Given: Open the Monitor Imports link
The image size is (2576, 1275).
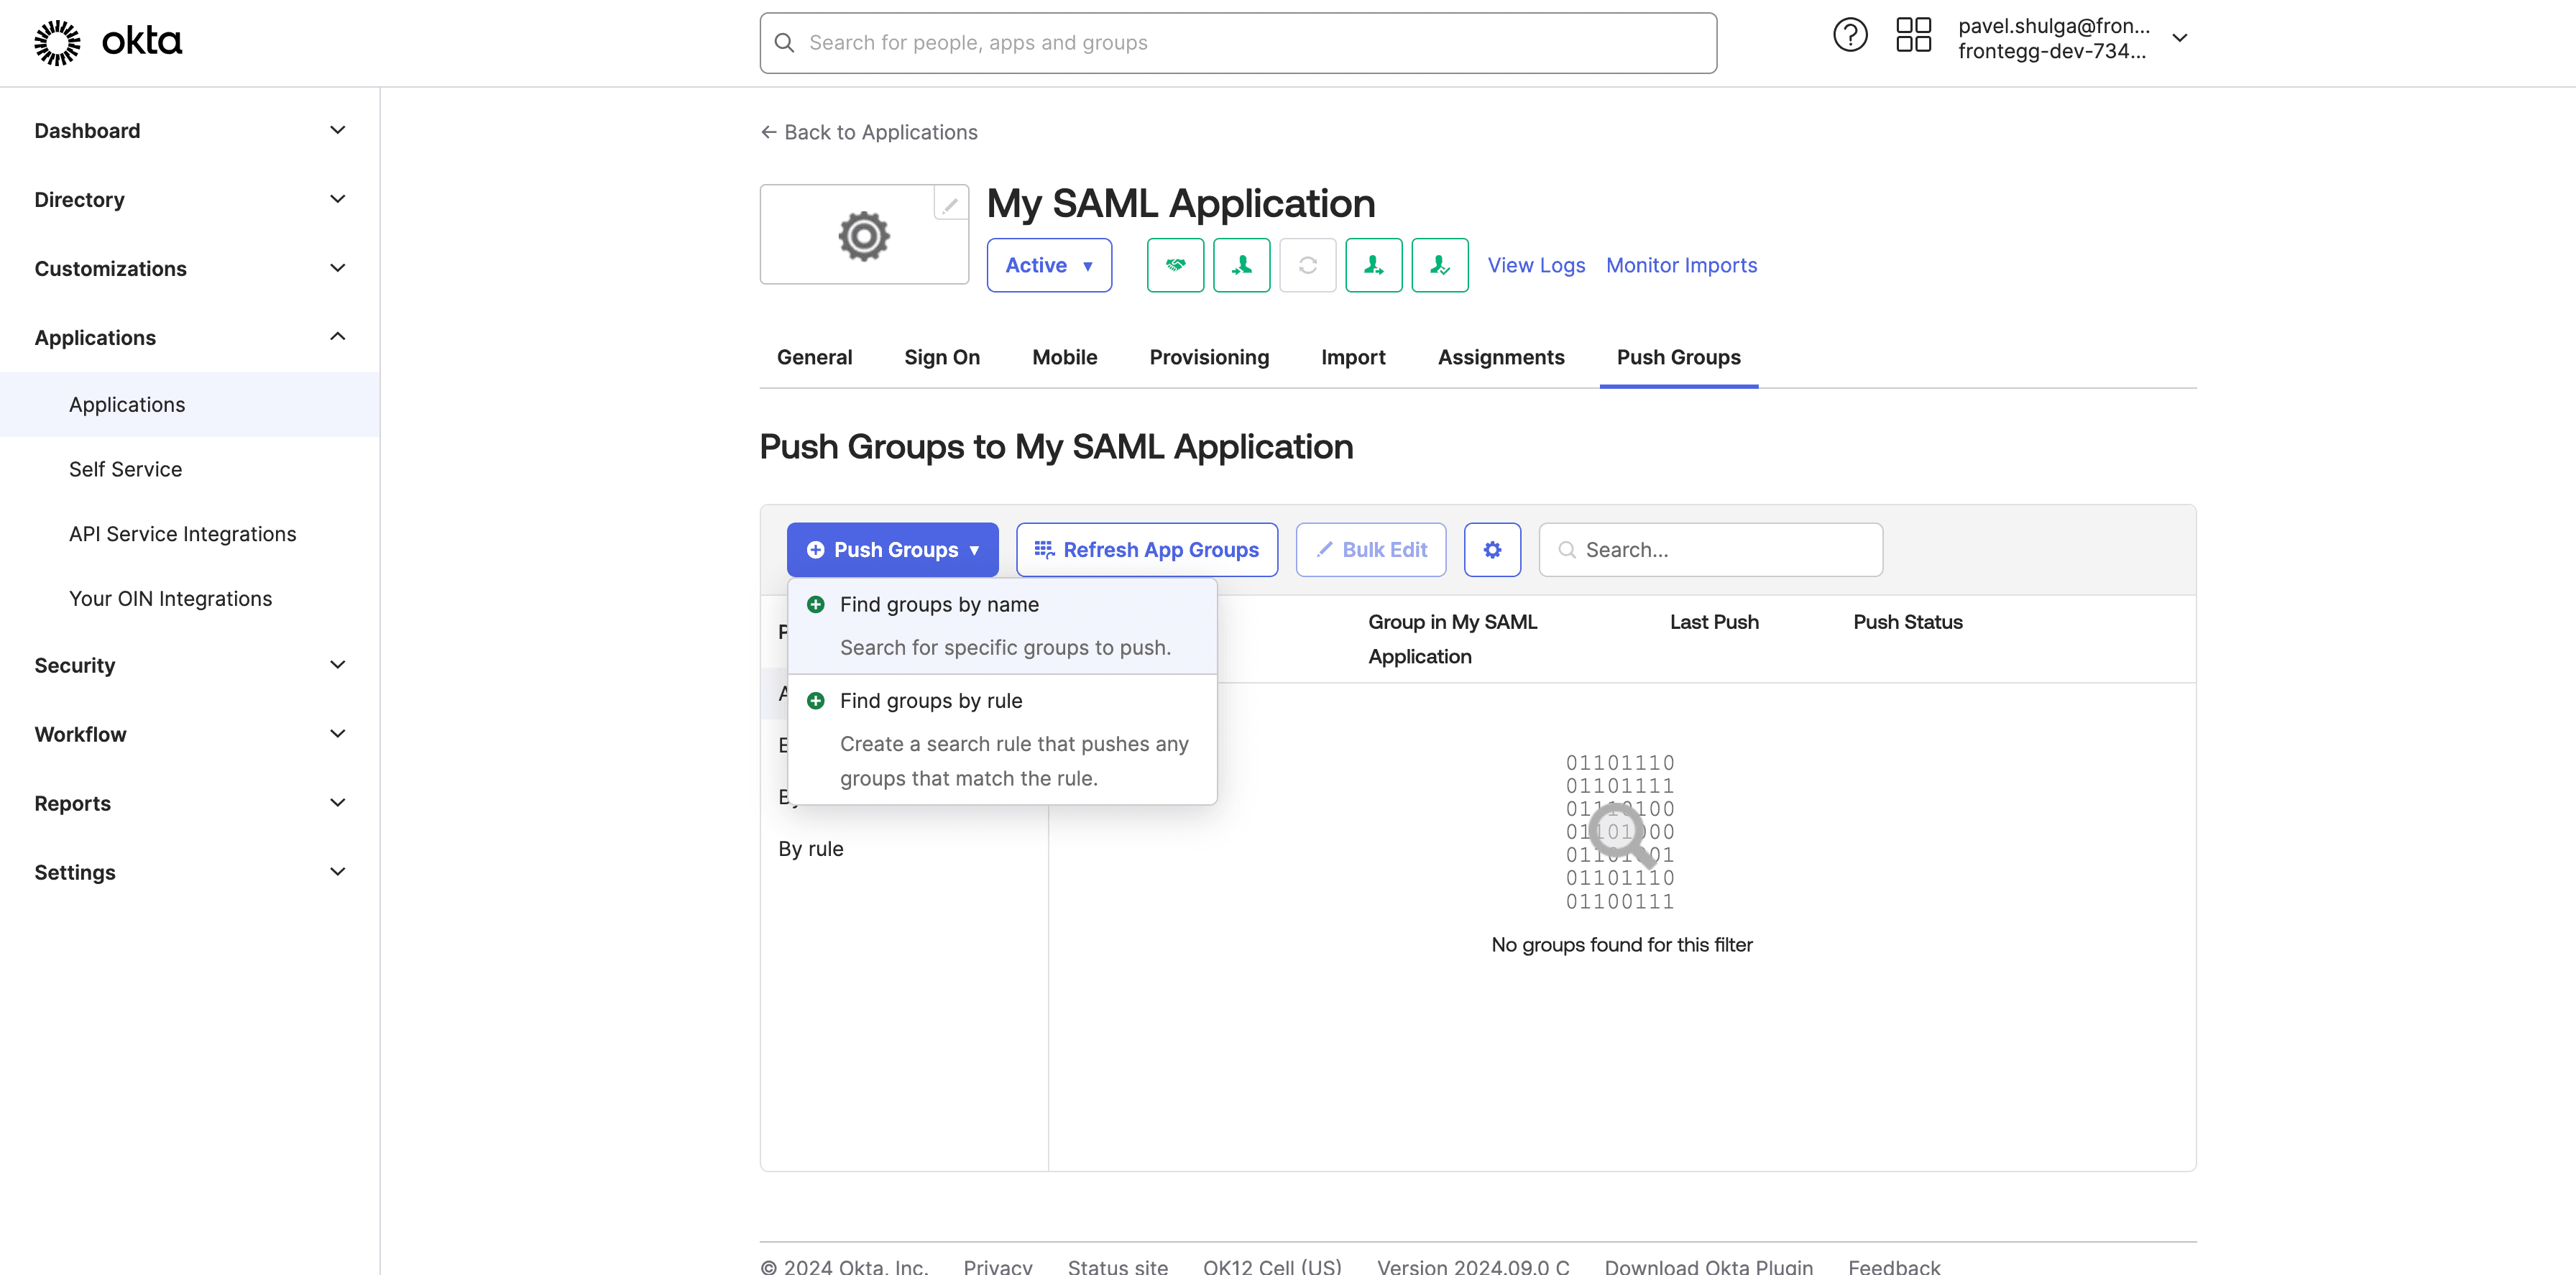Looking at the screenshot, I should click(x=1681, y=265).
